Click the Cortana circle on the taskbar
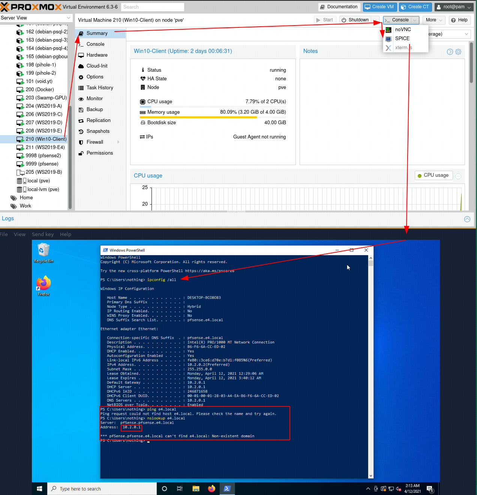The width and height of the screenshot is (477, 495). [164, 489]
